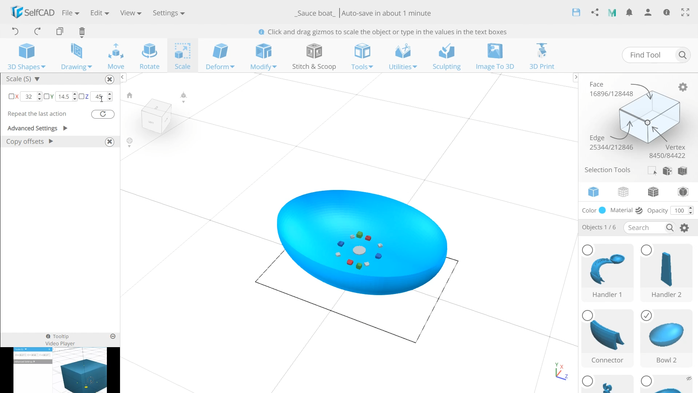Click the info help icon
Image resolution: width=698 pixels, height=393 pixels.
tap(666, 12)
